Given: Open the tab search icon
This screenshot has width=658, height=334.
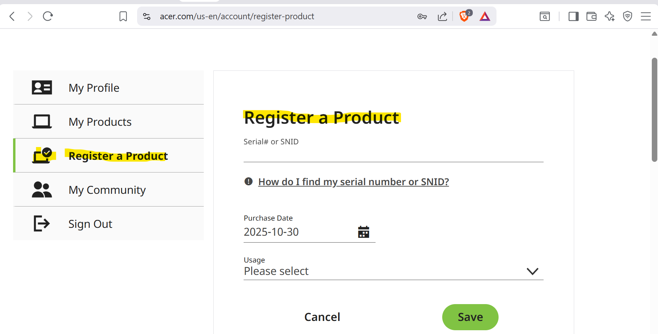Looking at the screenshot, I should click(545, 16).
